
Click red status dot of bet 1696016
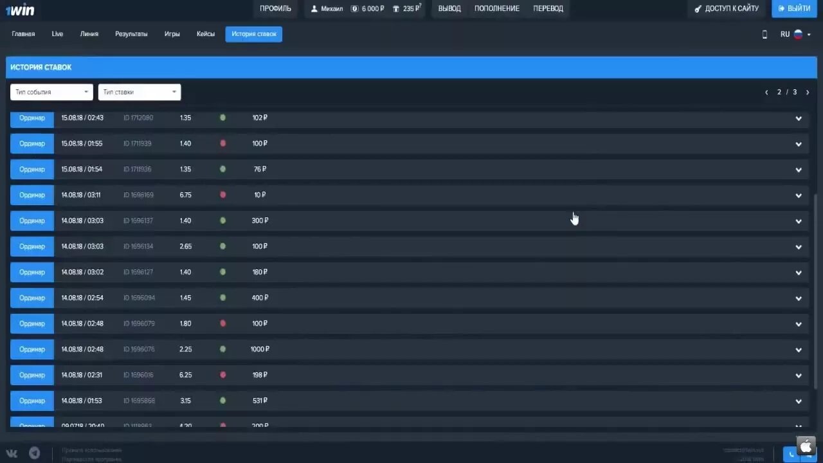[223, 375]
